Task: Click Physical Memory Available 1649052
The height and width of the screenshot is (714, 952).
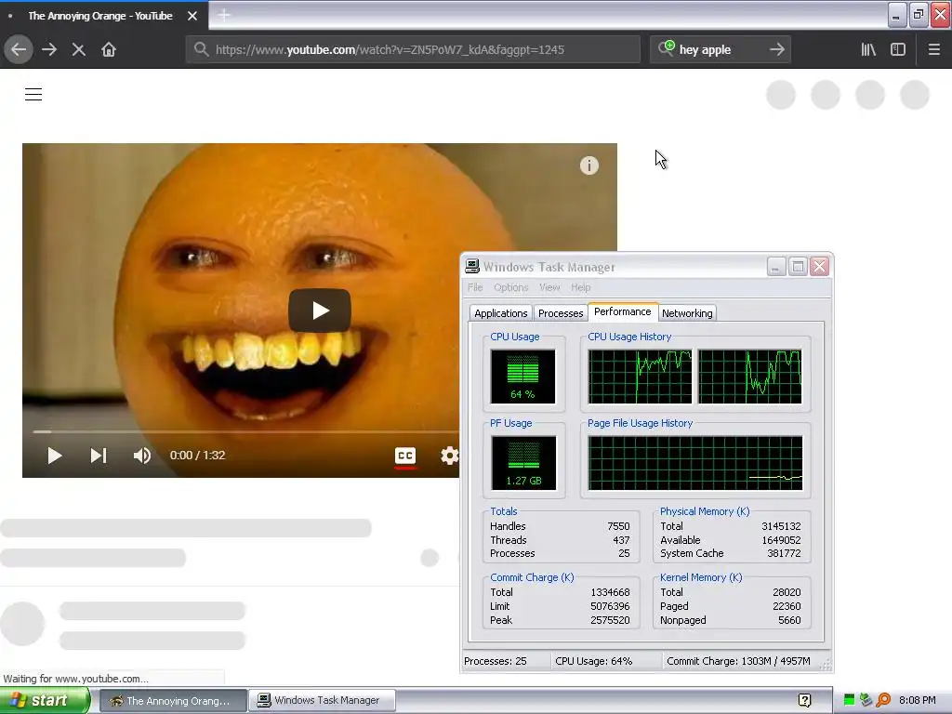Action: [781, 540]
